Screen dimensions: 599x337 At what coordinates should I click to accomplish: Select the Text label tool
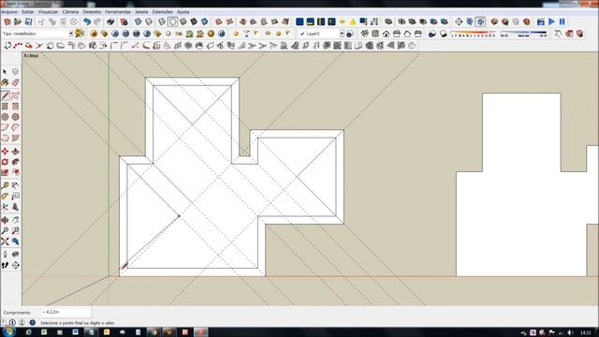[15, 197]
